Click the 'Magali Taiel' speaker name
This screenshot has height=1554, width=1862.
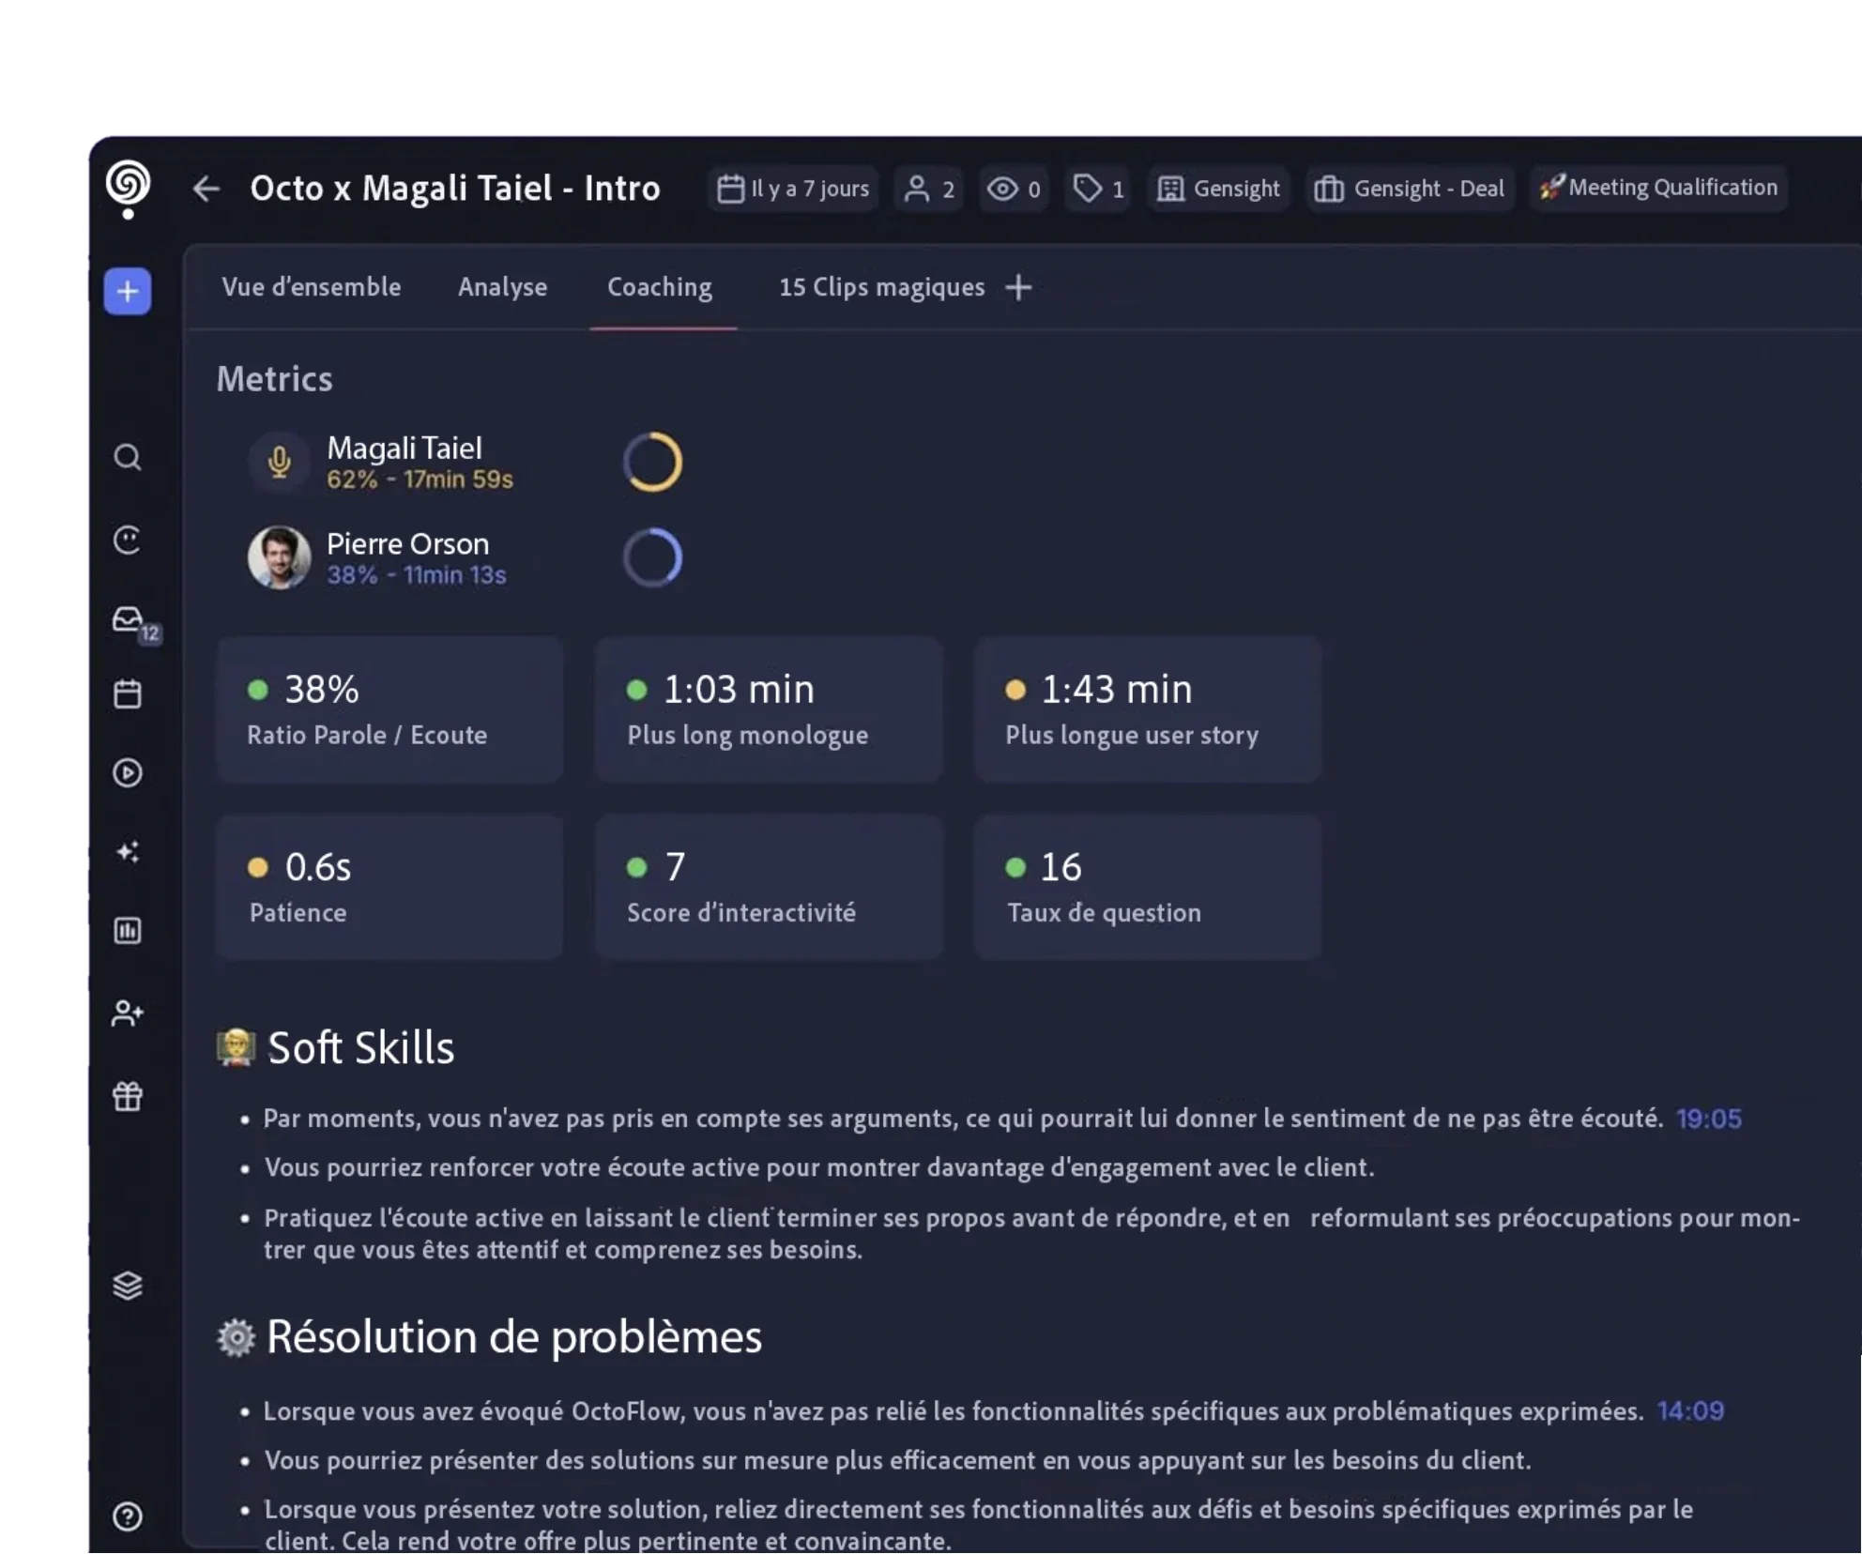404,448
